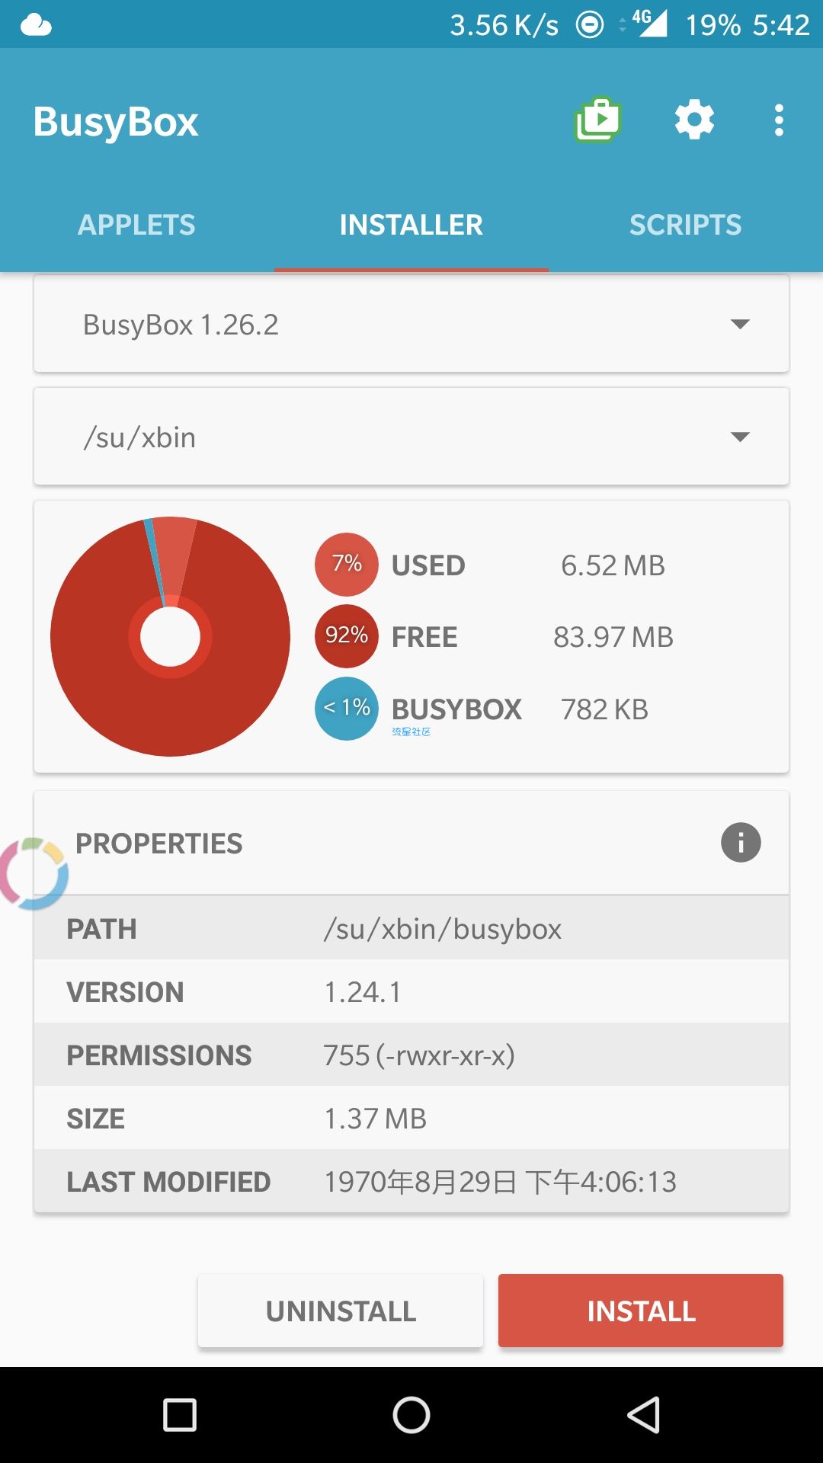Tap the 7% used storage badge

click(x=347, y=565)
